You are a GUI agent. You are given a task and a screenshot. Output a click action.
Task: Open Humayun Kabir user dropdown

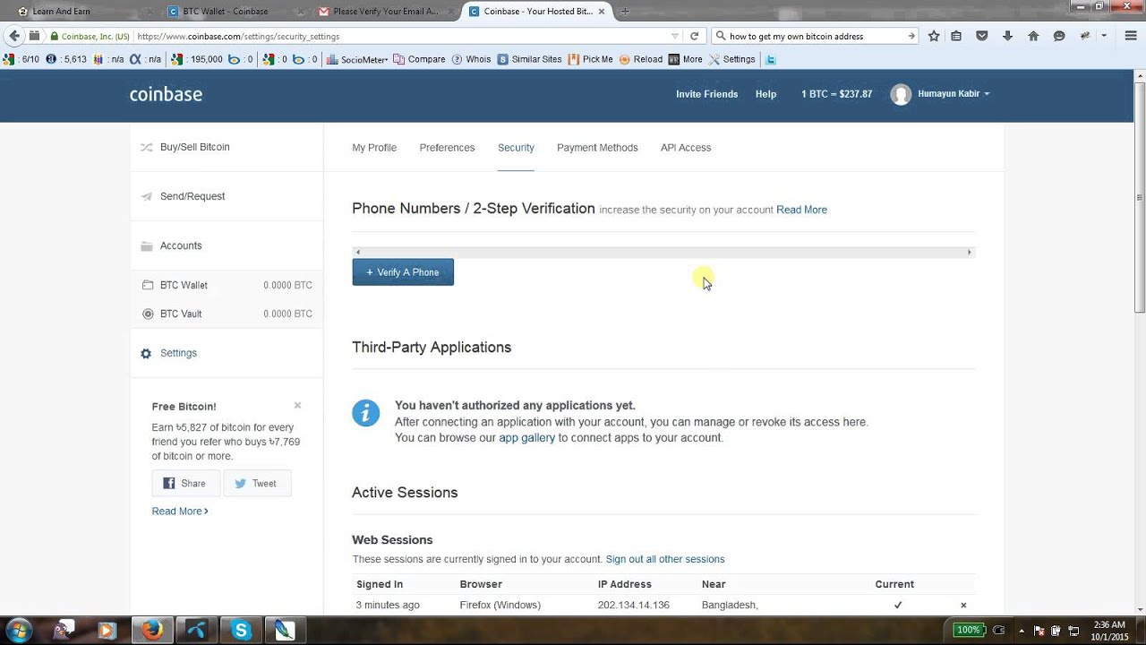coord(954,94)
